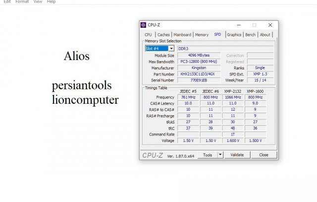Click the 1.600 V voltage cell
Image resolution: width=317 pixels, height=202 pixels.
[x=233, y=140]
